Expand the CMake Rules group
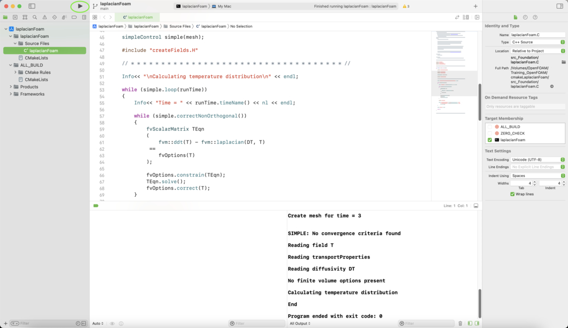This screenshot has width=568, height=328. pos(15,72)
